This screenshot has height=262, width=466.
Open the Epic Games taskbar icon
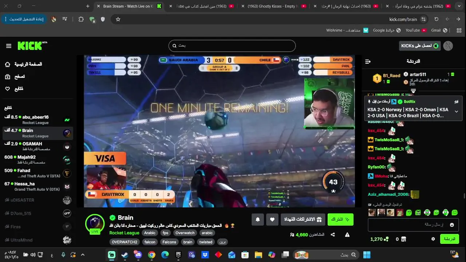(x=178, y=255)
